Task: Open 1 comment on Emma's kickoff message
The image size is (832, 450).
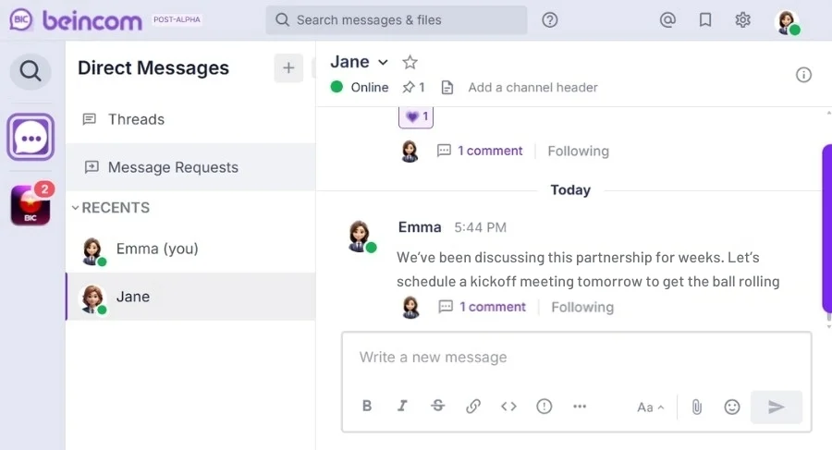Action: point(492,307)
